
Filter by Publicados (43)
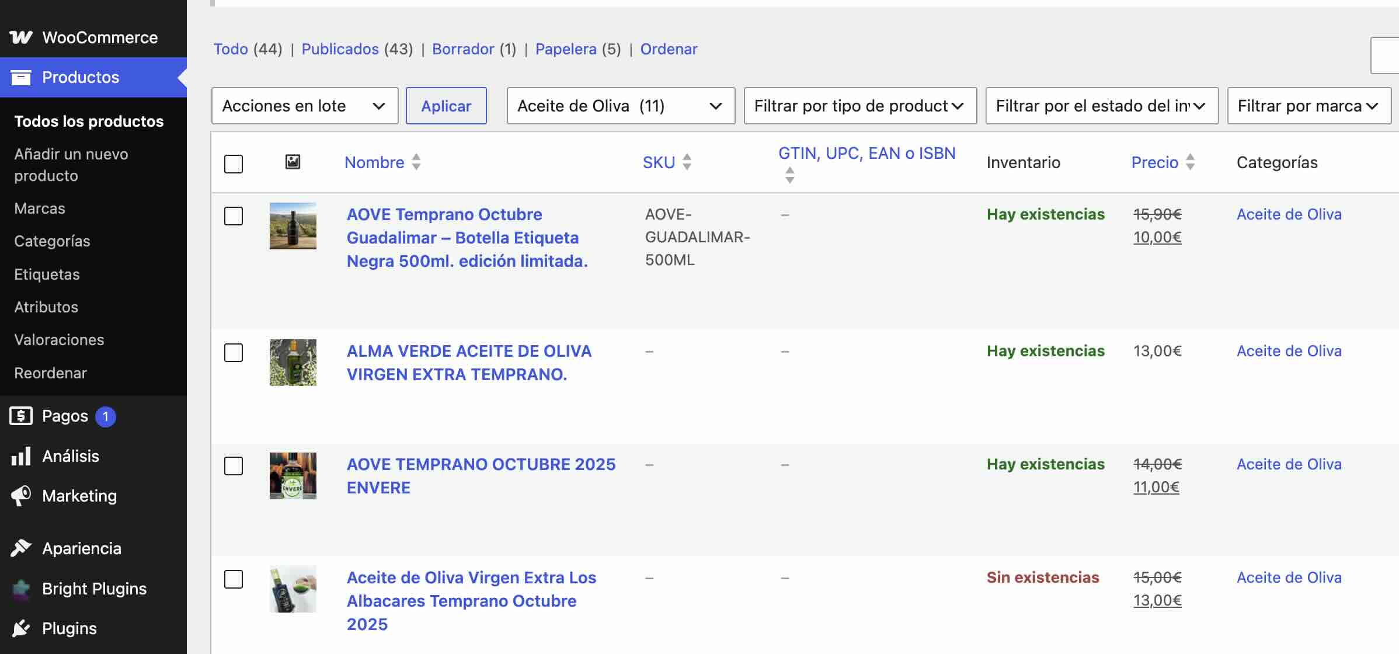point(357,49)
